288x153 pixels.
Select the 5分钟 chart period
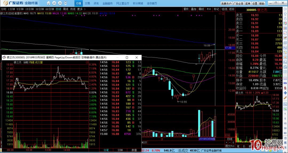pos(20,9)
